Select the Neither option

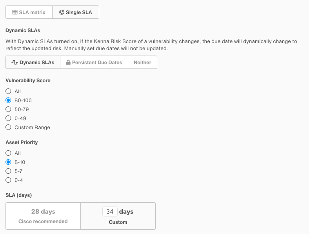point(142,62)
